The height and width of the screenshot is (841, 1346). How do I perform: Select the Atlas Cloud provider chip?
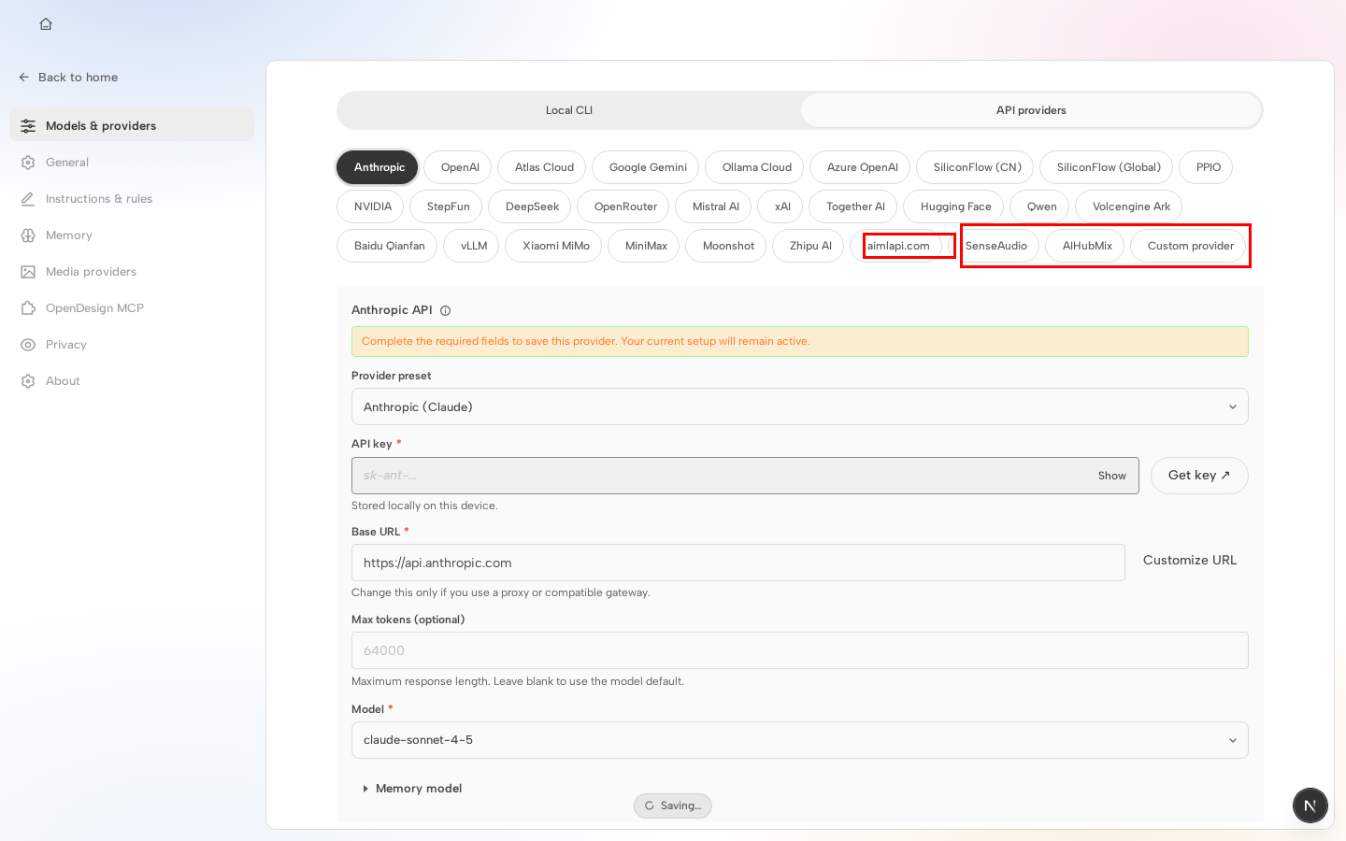pyautogui.click(x=543, y=167)
